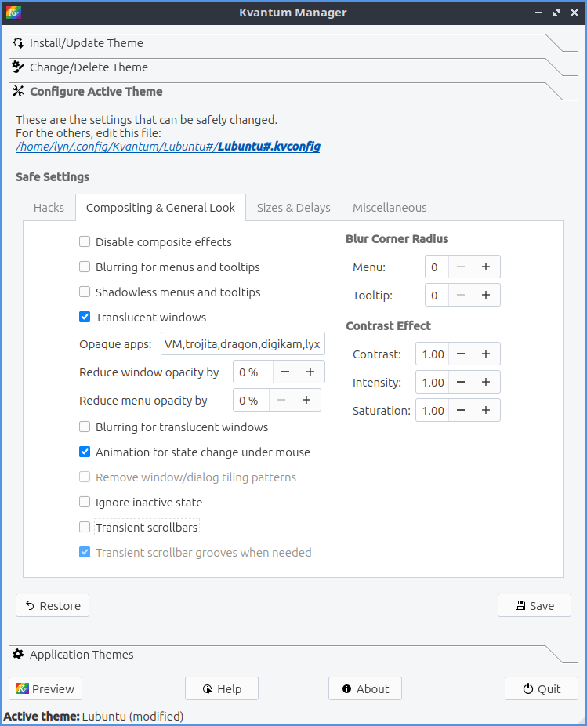Click the Save button with floppy icon
The width and height of the screenshot is (587, 726).
click(534, 605)
